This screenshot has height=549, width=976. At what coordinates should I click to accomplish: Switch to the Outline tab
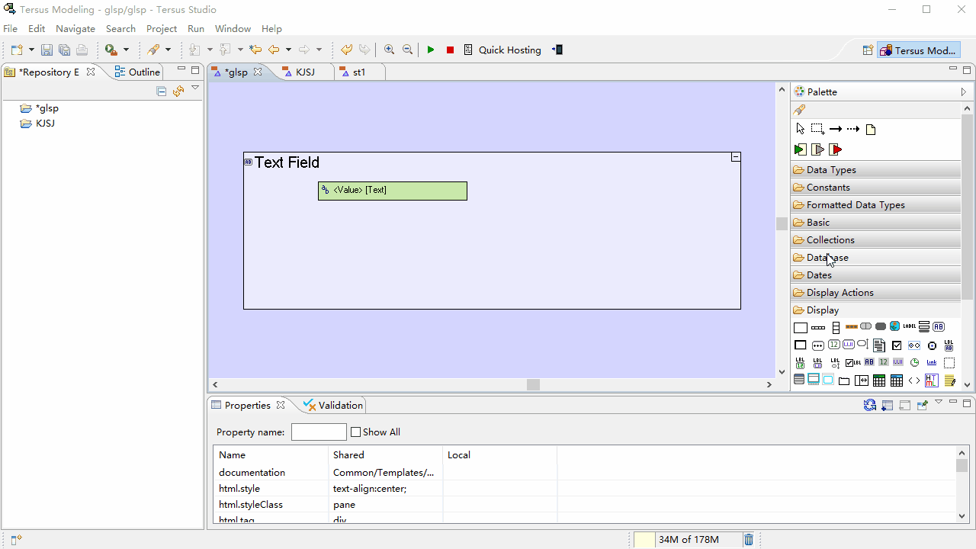click(x=137, y=72)
